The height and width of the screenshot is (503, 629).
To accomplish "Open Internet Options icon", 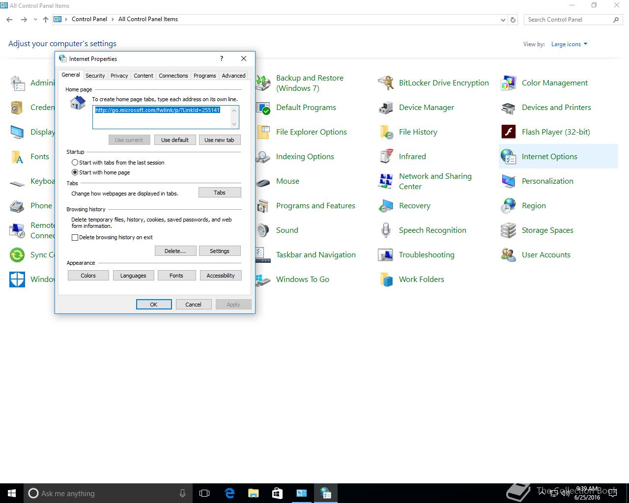I will pyautogui.click(x=509, y=157).
